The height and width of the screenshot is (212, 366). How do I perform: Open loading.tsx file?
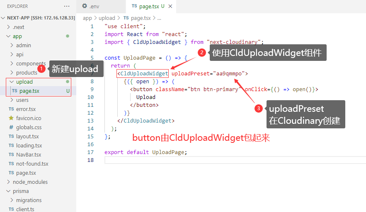pyautogui.click(x=29, y=145)
